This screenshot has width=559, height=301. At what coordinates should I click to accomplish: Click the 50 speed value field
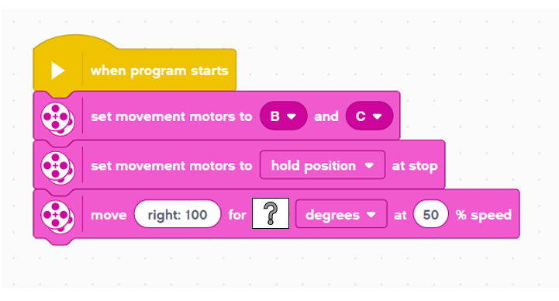430,214
